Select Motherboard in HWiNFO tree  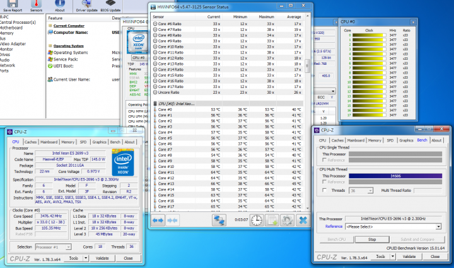(11, 28)
